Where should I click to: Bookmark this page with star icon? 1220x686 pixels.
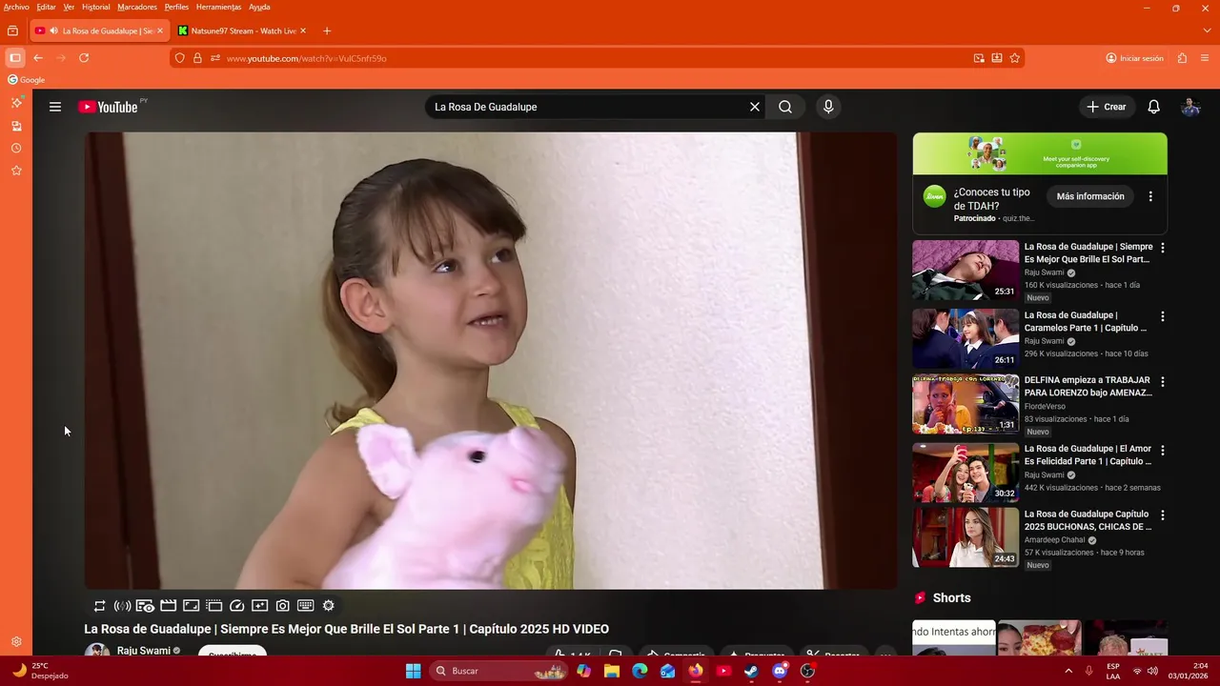[1015, 58]
